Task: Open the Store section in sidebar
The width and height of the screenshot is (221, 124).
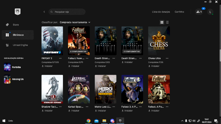Action: click(x=18, y=25)
